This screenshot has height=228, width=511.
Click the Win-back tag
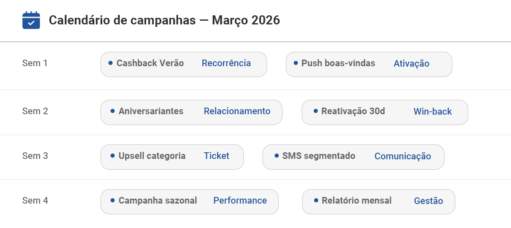coord(432,112)
